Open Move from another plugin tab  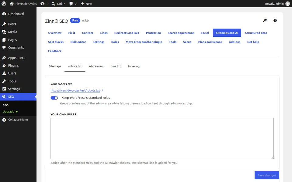coord(144,42)
